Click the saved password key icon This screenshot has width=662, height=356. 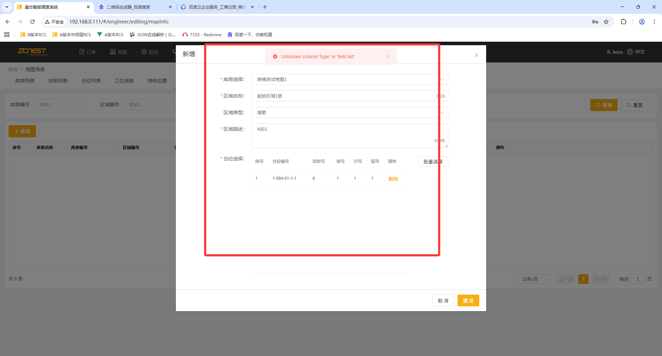(x=595, y=22)
